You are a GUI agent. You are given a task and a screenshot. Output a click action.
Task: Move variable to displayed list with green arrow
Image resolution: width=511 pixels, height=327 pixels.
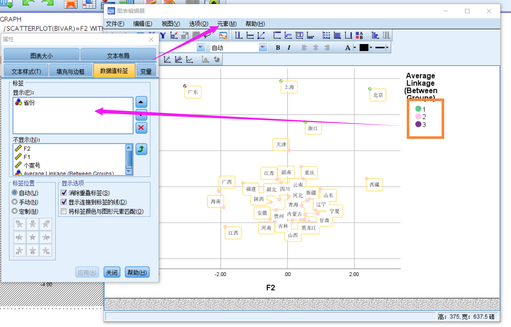click(141, 149)
